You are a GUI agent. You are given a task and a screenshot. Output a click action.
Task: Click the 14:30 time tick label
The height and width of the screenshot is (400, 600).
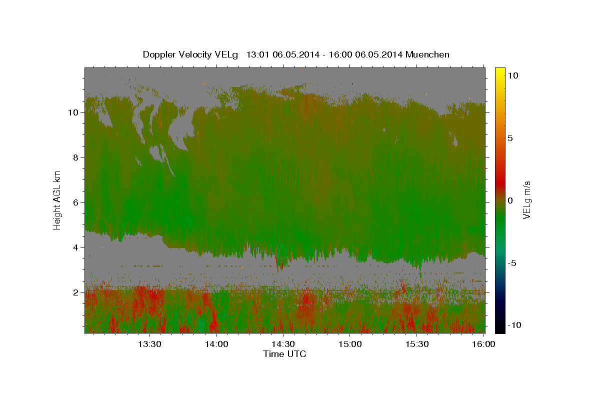(282, 344)
